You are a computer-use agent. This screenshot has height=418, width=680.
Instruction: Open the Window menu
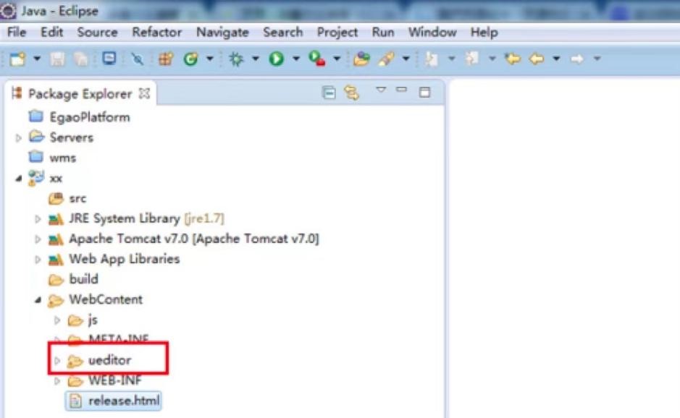[x=432, y=32]
